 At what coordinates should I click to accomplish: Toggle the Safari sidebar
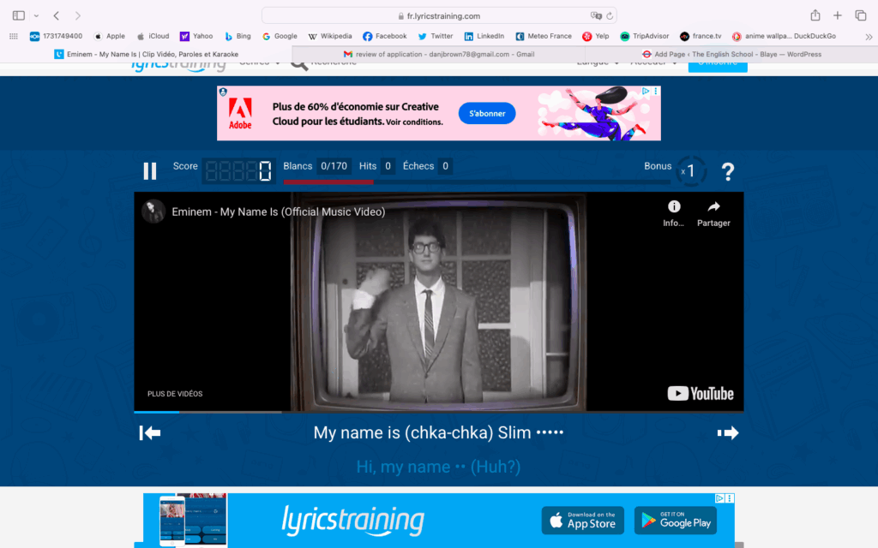coord(19,15)
